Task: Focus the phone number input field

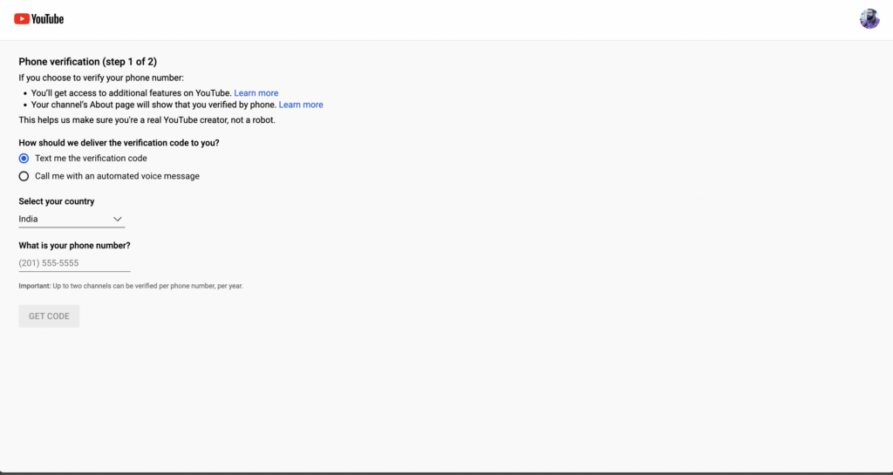Action: [x=75, y=263]
